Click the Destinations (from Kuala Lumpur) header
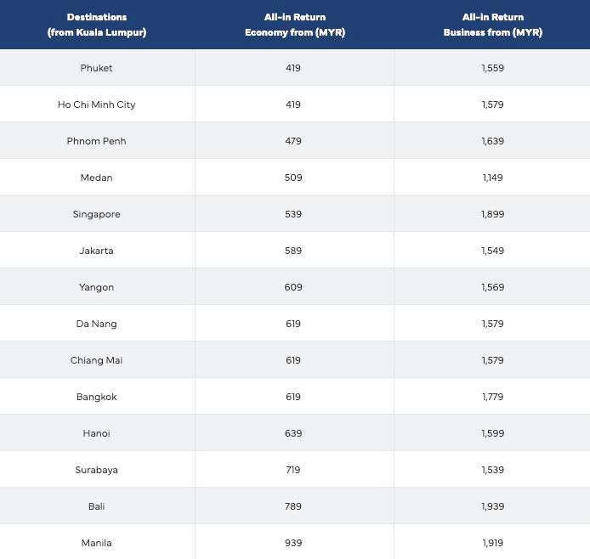The width and height of the screenshot is (590, 559). pos(97,25)
